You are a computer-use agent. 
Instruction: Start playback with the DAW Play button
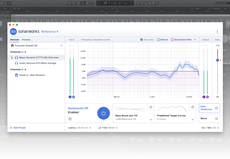coord(83,3)
